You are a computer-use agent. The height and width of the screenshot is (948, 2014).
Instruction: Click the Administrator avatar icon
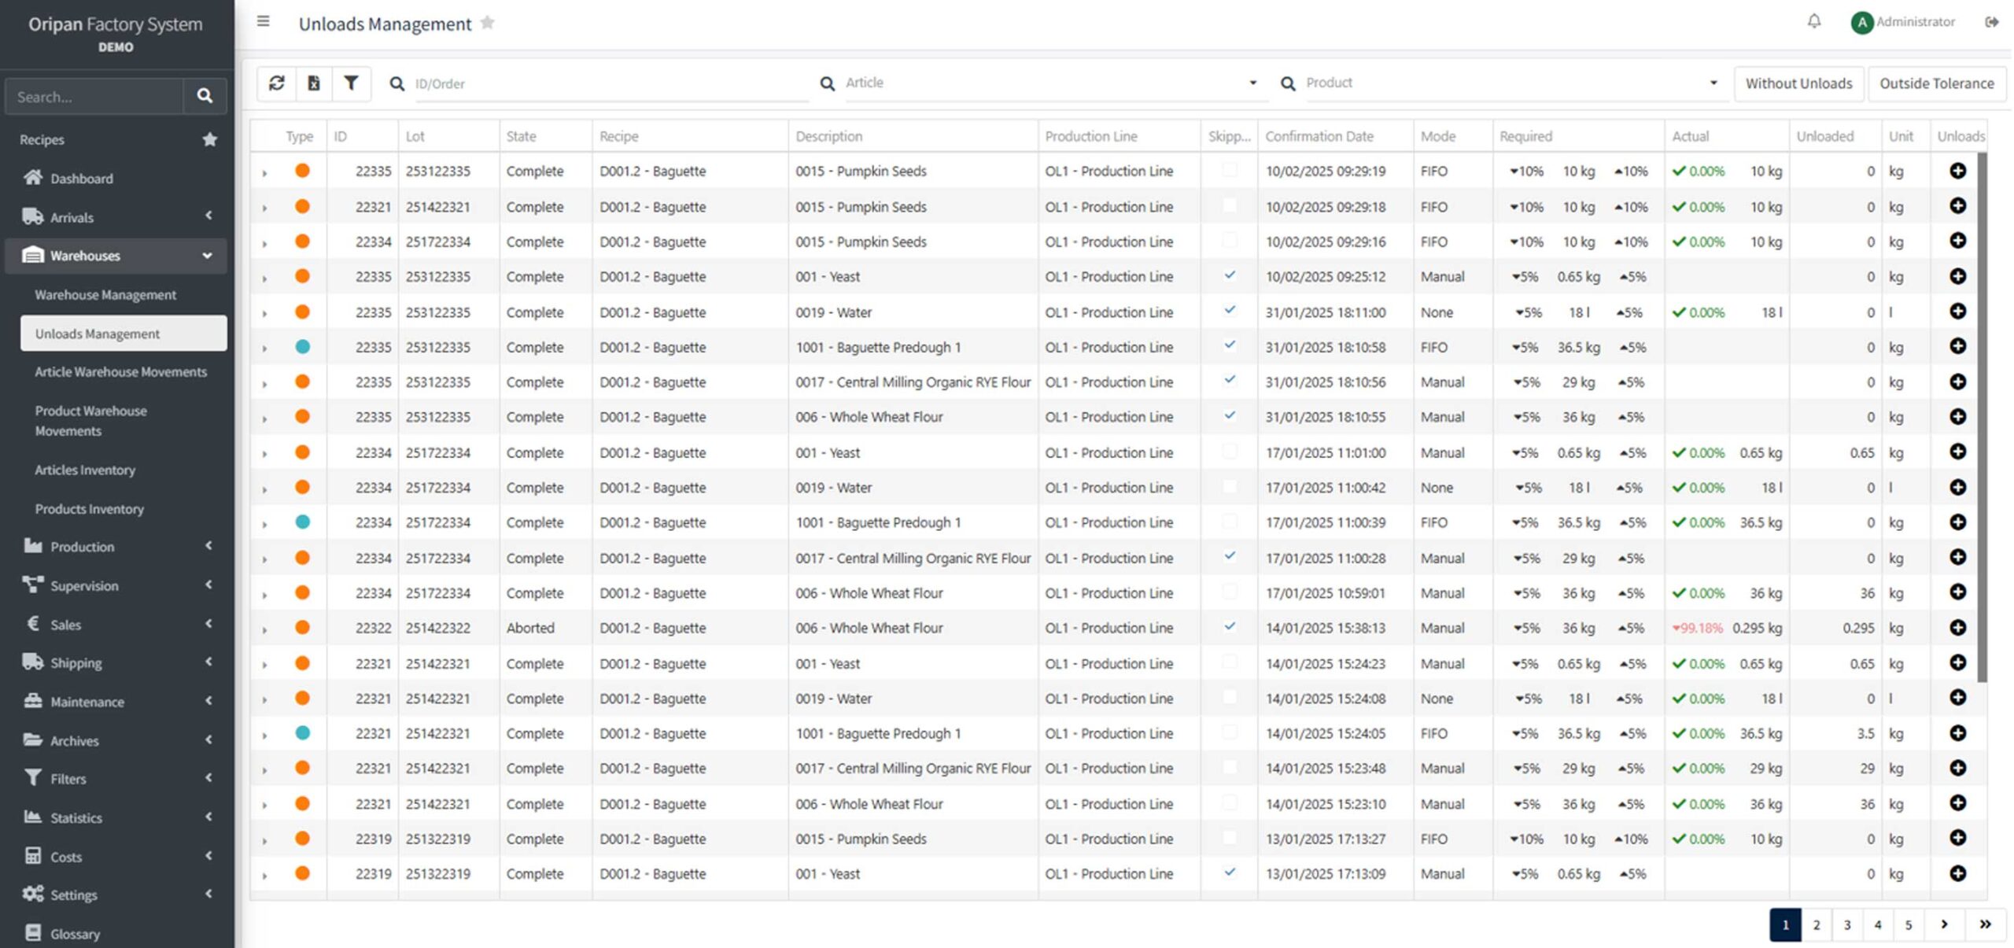[x=1861, y=23]
